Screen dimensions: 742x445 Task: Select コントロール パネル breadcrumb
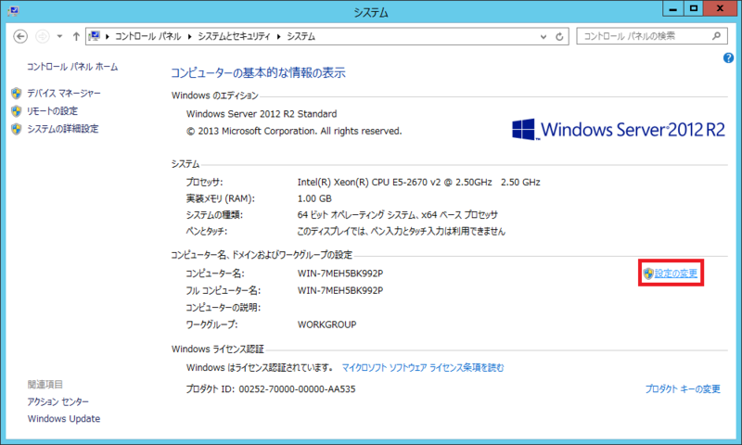tap(148, 36)
